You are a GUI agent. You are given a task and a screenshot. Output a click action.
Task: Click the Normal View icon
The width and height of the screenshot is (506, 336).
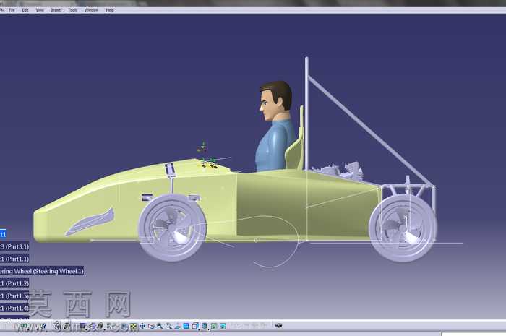coord(177,326)
